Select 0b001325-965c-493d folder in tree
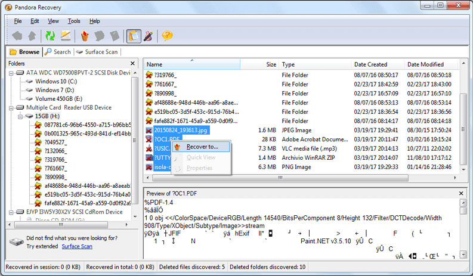 coord(88,134)
